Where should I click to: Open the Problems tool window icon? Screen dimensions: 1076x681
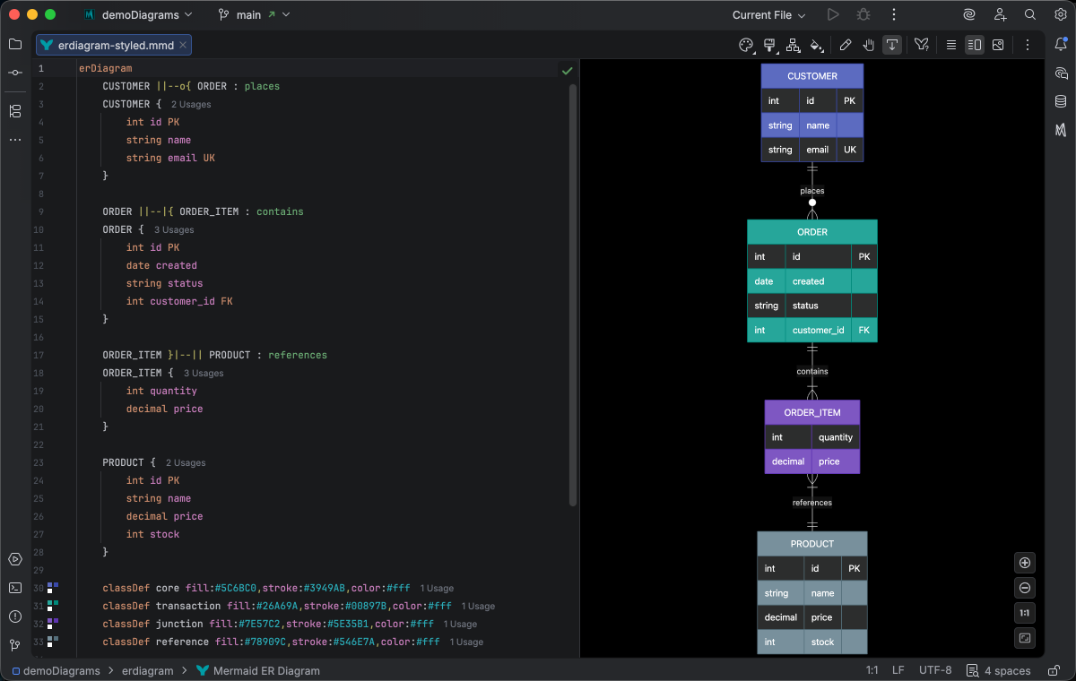pyautogui.click(x=15, y=616)
